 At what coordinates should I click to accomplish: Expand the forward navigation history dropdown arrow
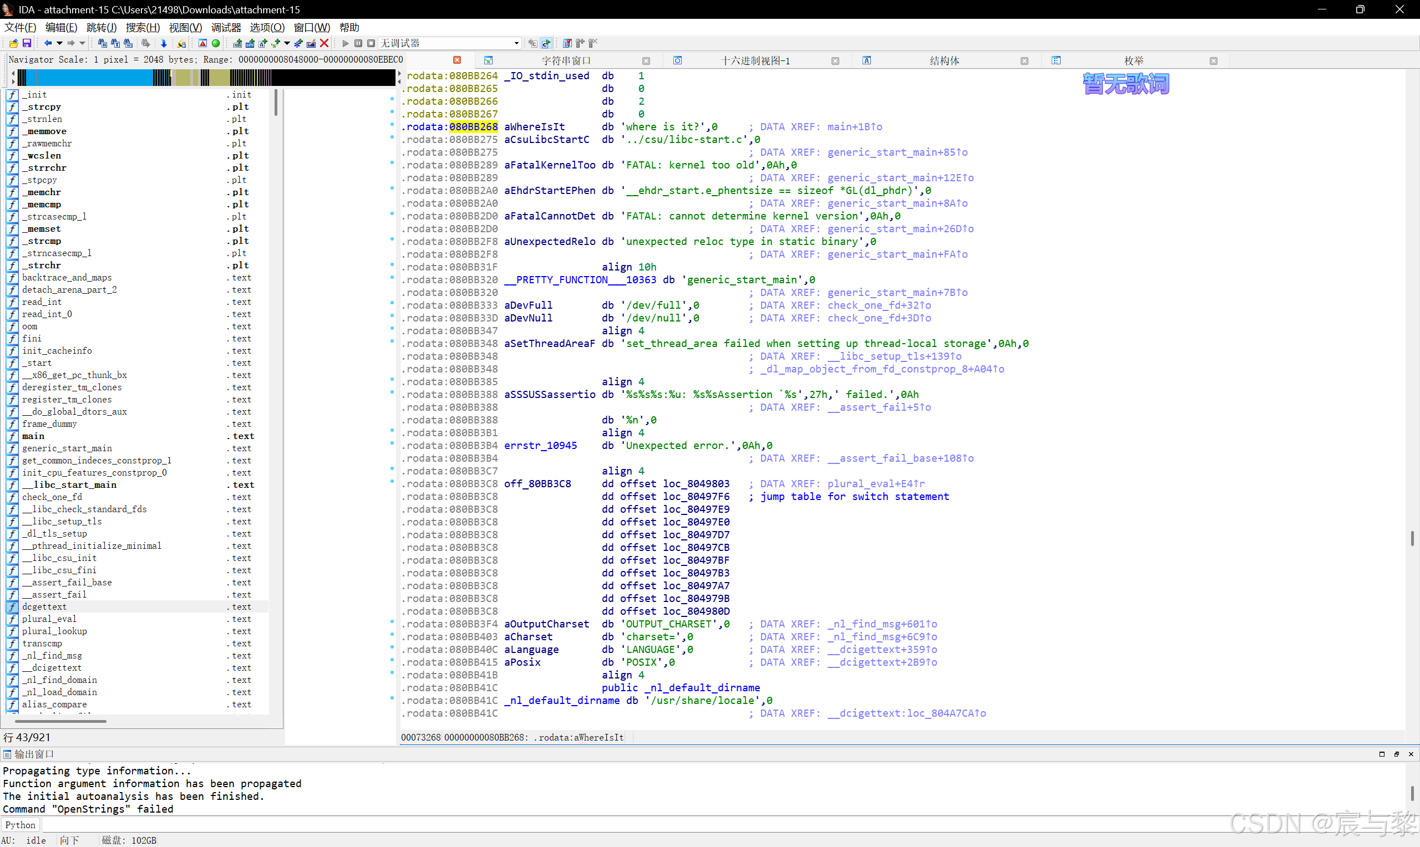point(83,43)
